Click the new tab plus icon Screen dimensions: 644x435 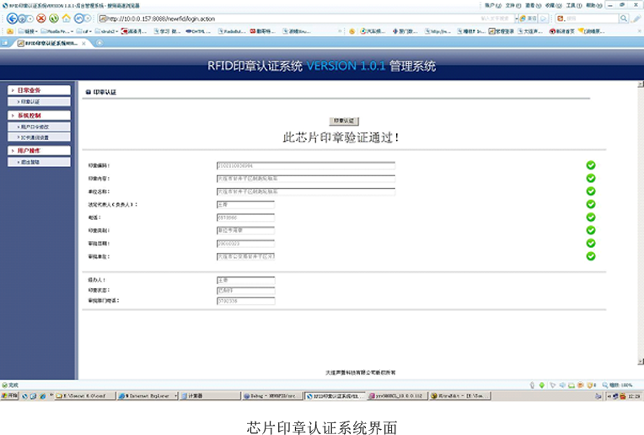pyautogui.click(x=99, y=43)
